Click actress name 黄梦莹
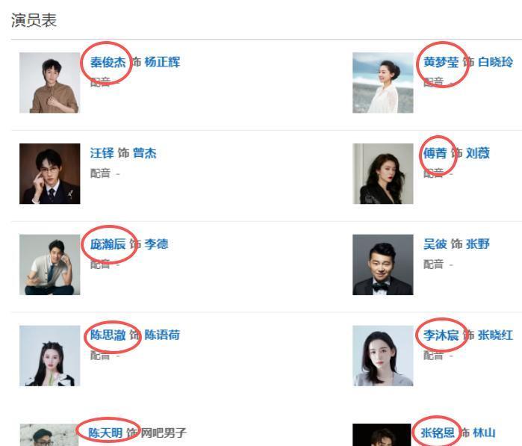 pos(441,62)
